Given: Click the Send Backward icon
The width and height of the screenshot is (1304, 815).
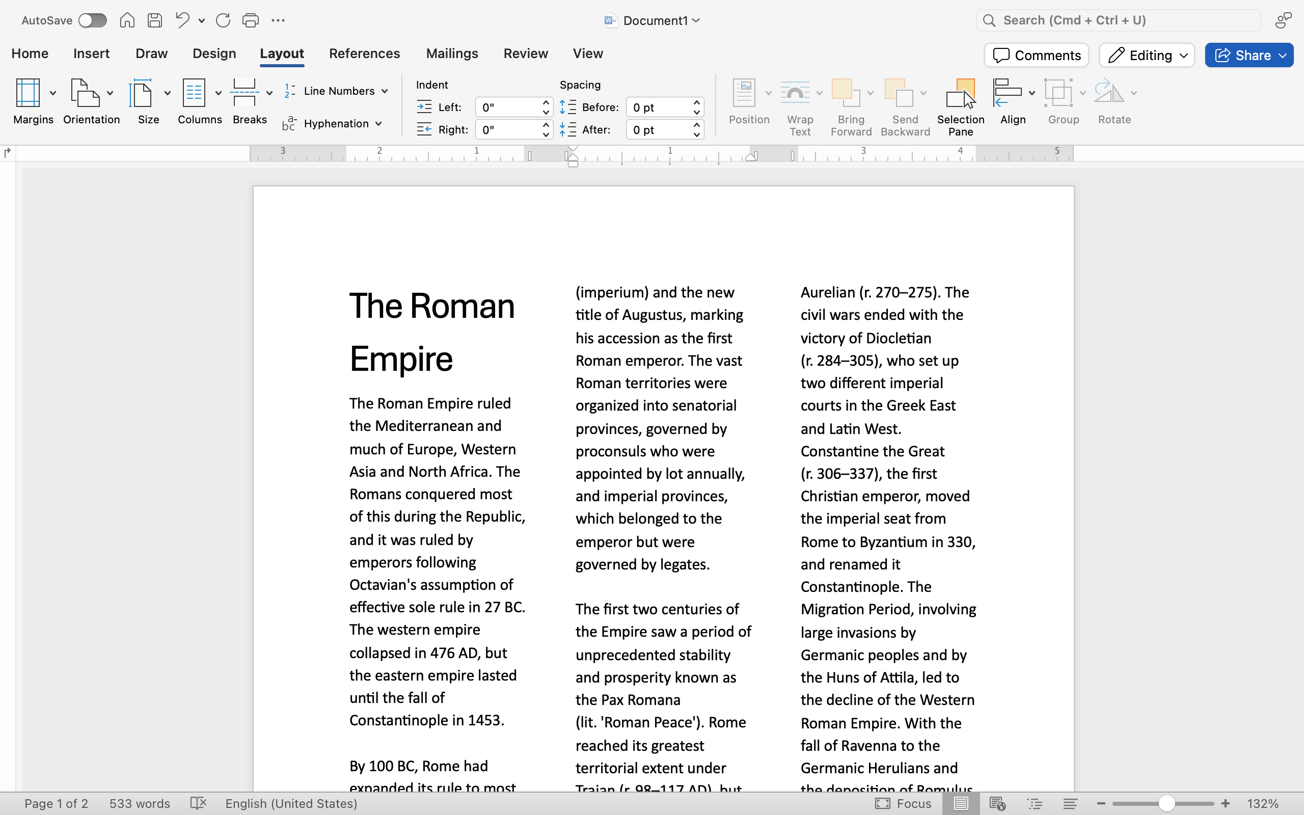Looking at the screenshot, I should coord(899,93).
